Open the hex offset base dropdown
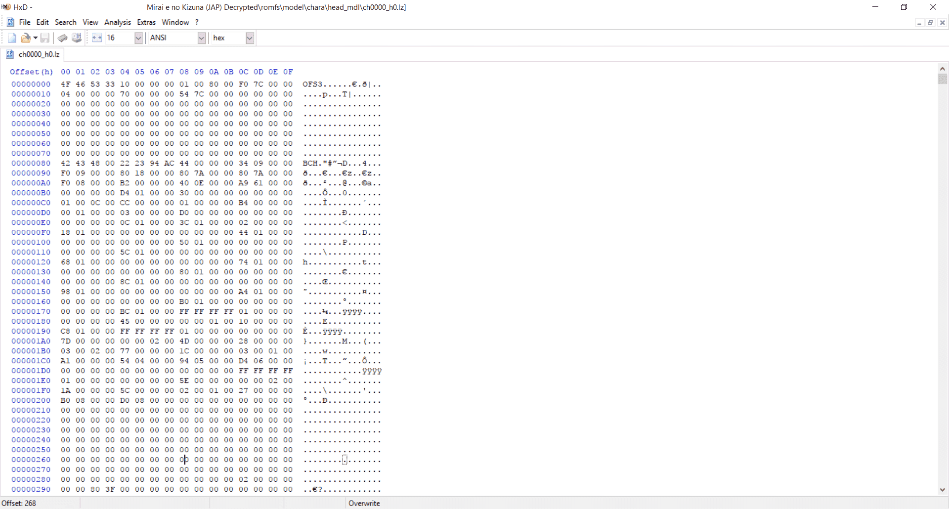 tap(250, 38)
